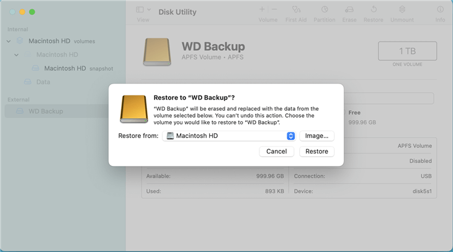This screenshot has height=252, width=453.
Task: Click the Image... button
Action: coord(316,136)
